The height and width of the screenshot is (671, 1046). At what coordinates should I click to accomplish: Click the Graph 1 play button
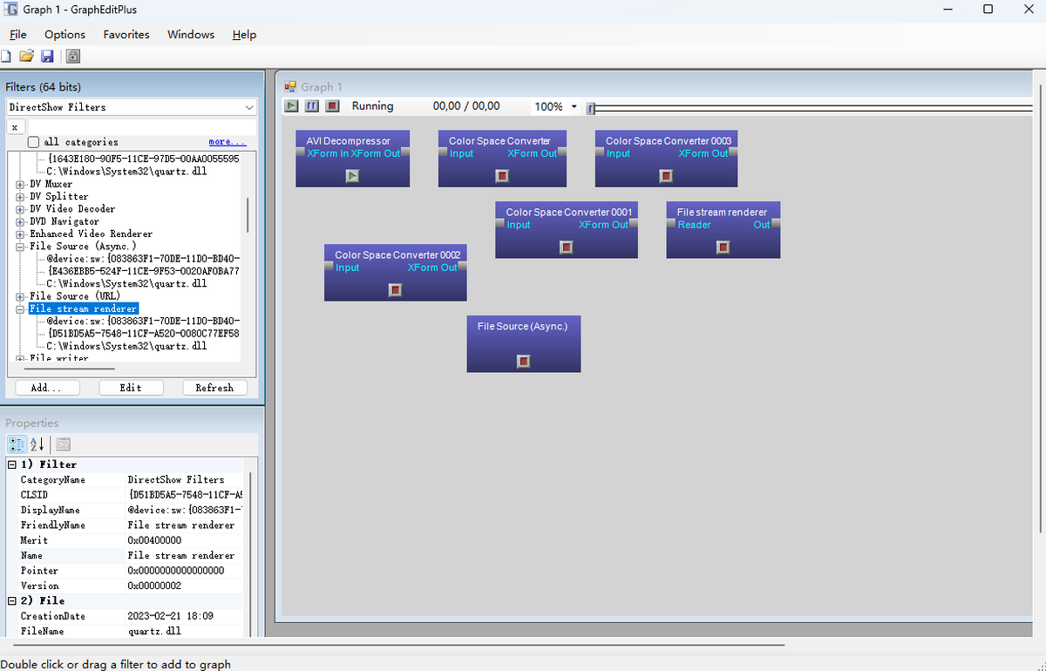[x=292, y=106]
